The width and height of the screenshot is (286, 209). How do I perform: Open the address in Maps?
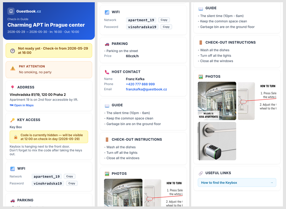(22, 105)
